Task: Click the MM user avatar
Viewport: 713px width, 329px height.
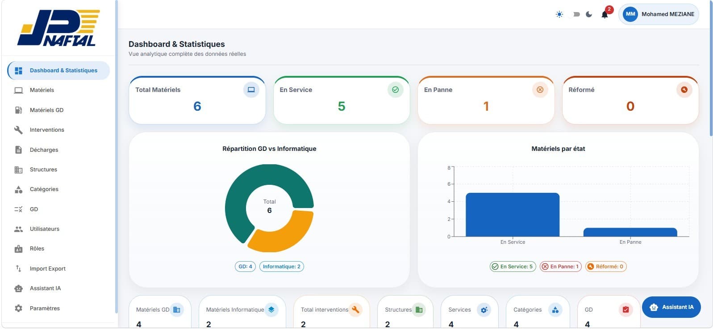Action: (630, 14)
